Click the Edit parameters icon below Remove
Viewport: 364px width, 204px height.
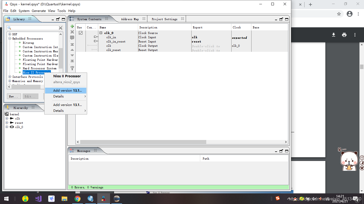[x=72, y=38]
